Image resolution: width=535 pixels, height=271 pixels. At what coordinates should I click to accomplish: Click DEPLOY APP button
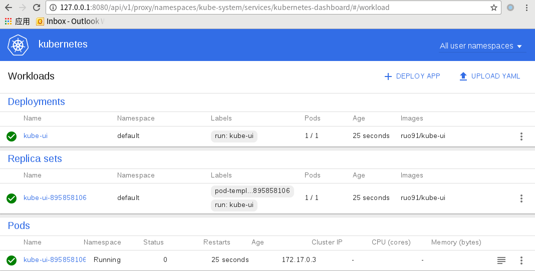(412, 76)
